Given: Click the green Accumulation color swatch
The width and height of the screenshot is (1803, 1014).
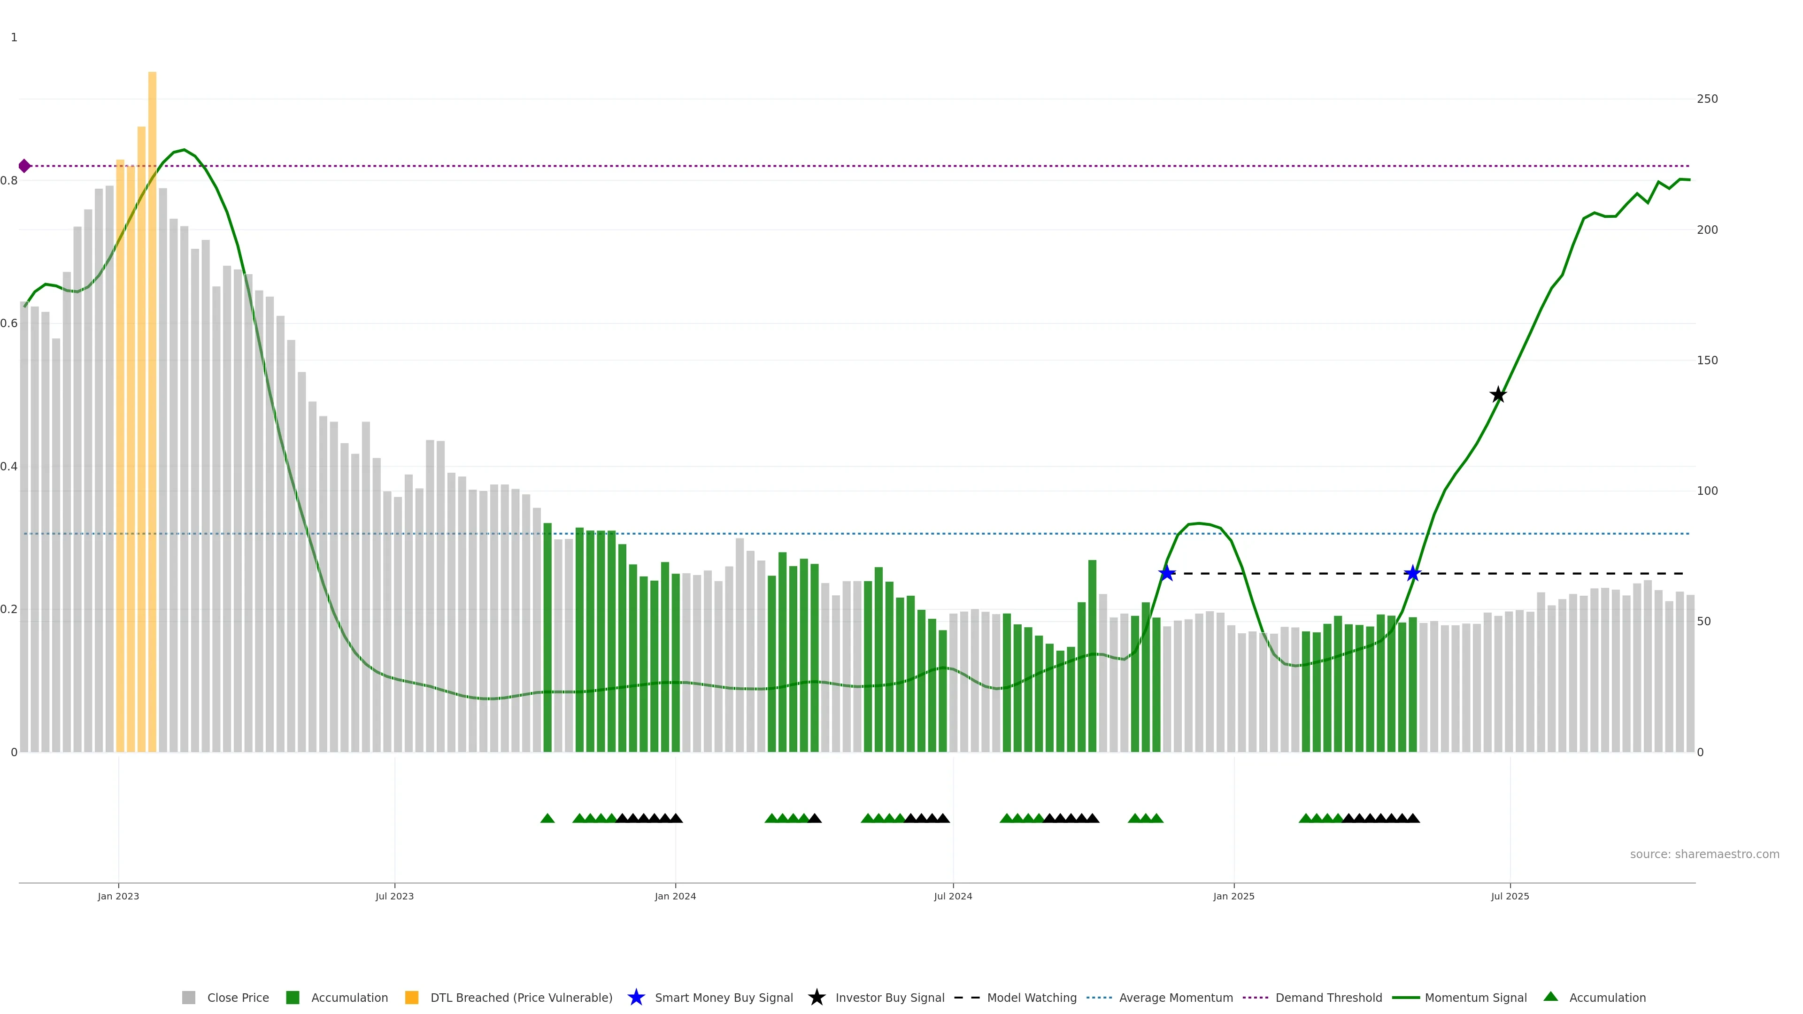Looking at the screenshot, I should tap(293, 997).
